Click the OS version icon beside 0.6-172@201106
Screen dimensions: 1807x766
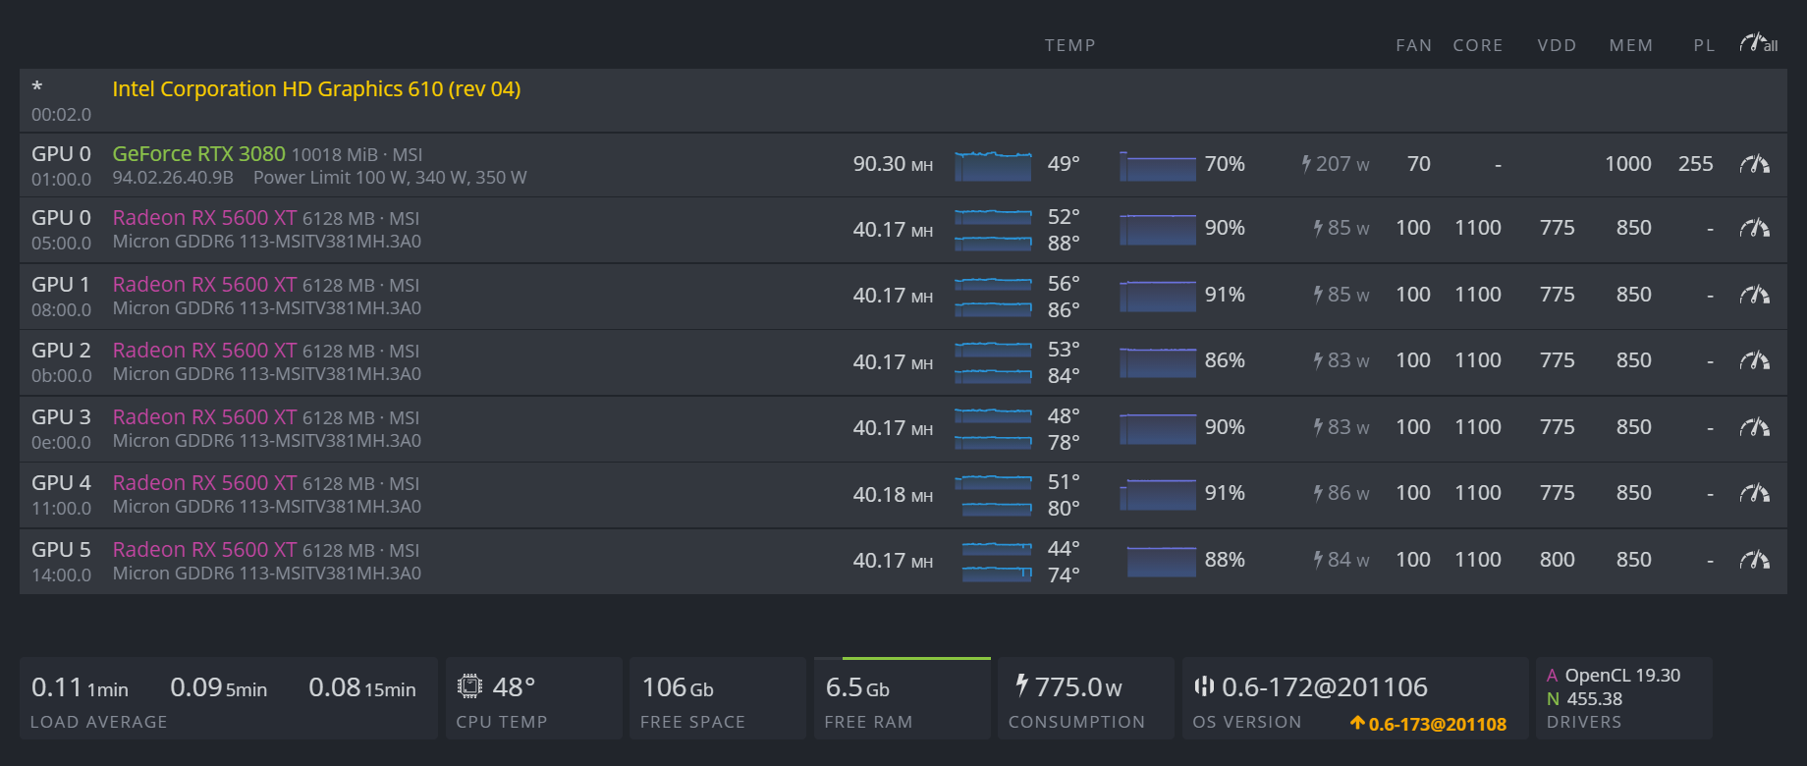tap(1204, 685)
